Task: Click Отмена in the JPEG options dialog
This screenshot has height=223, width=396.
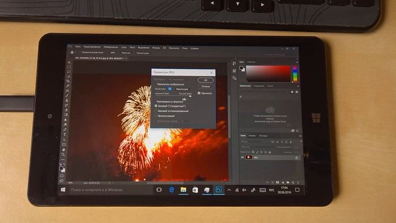Action: 205,87
